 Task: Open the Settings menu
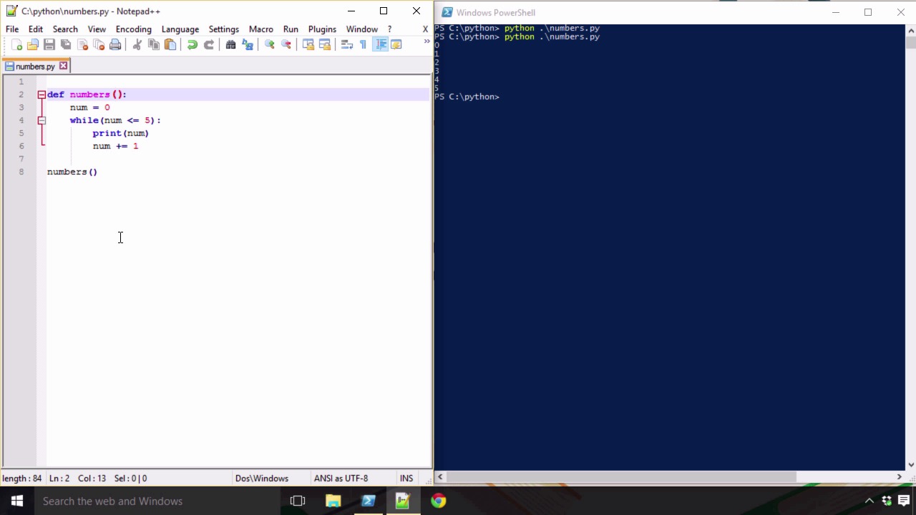tap(224, 29)
